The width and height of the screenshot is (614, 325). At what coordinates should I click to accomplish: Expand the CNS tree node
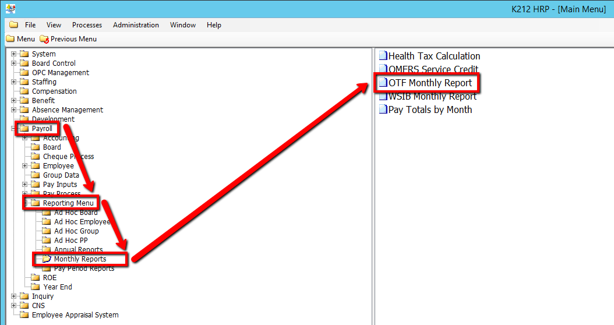[x=14, y=306]
